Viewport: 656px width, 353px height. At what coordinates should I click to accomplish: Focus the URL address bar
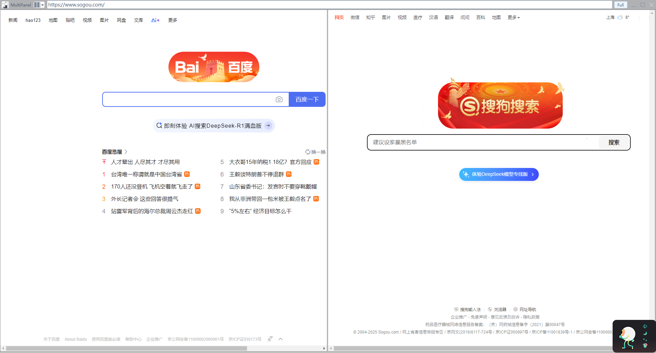(x=329, y=5)
